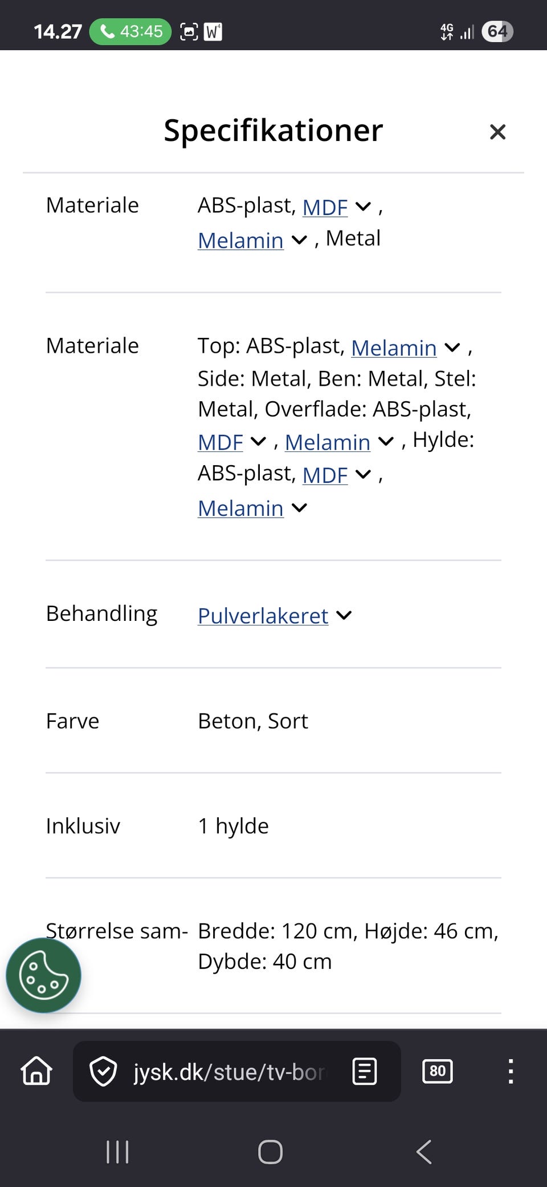The height and width of the screenshot is (1187, 547).
Task: Open the Melamin link in the first Materiale row
Action: (240, 240)
